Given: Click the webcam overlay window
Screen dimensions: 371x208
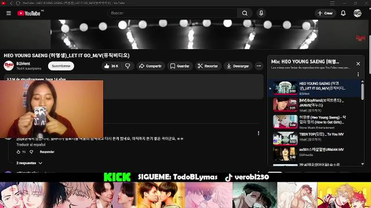Looking at the screenshot, I should [52, 109].
